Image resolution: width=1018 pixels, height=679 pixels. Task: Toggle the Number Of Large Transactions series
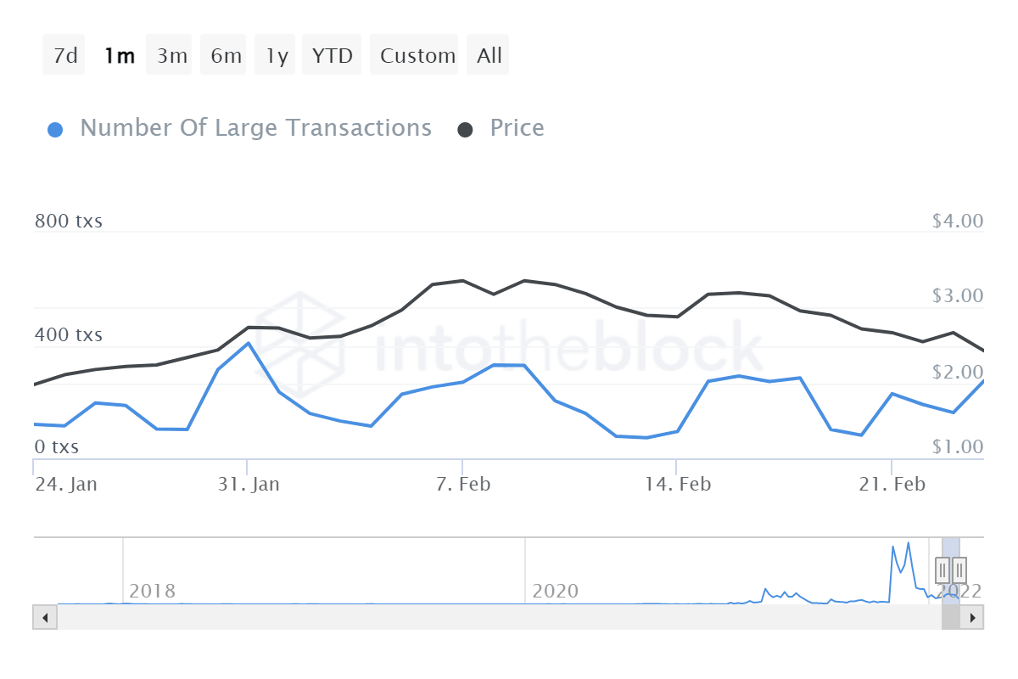(x=255, y=127)
